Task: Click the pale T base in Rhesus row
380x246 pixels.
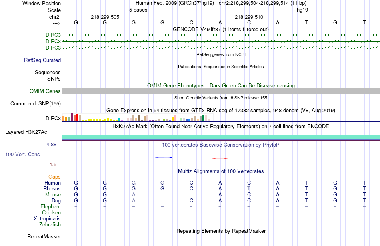Action: pos(249,188)
